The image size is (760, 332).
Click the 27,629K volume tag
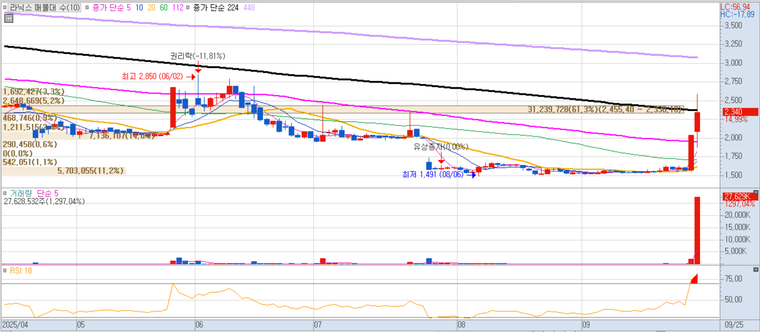(x=741, y=196)
